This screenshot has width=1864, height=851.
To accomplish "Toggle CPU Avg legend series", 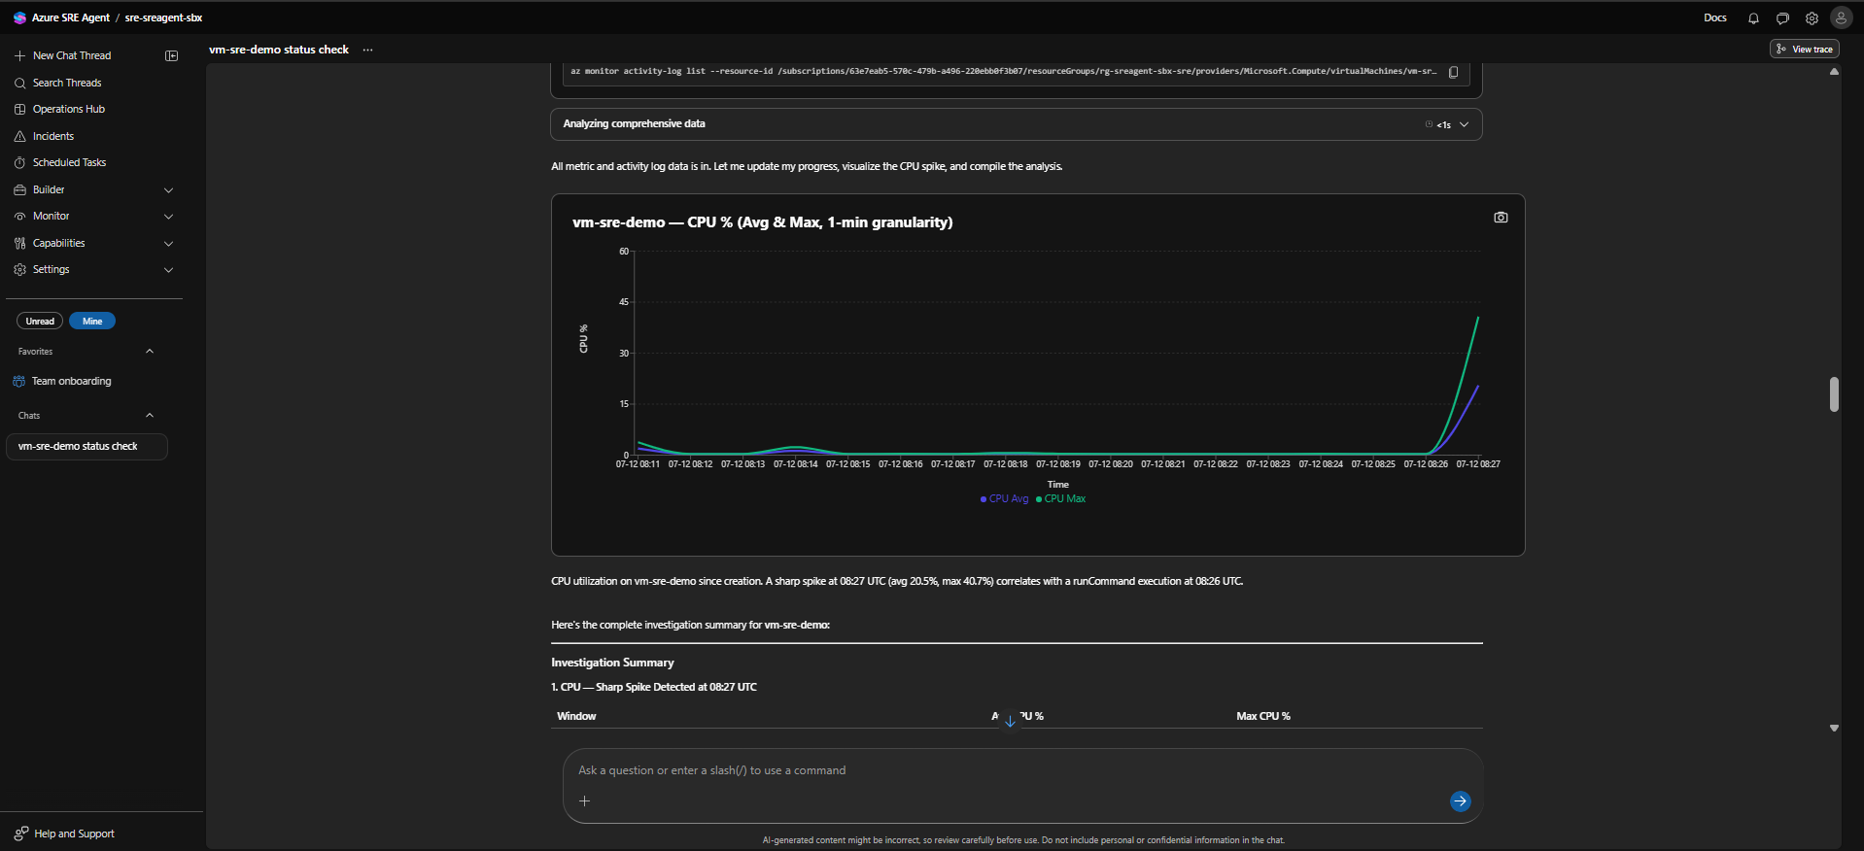I will point(1004,498).
